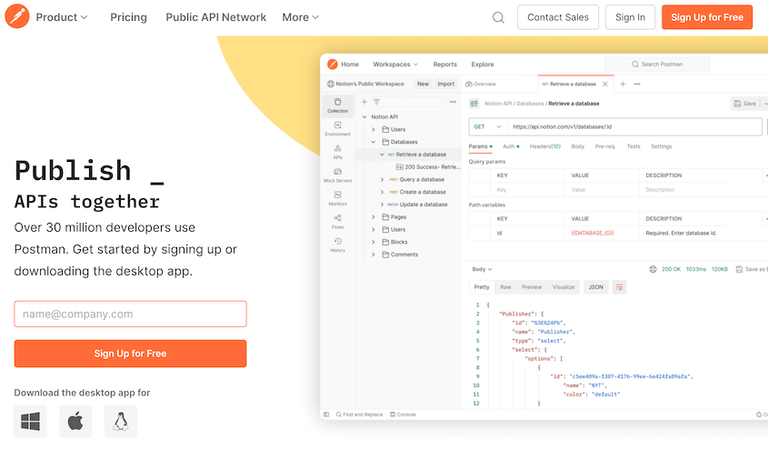Expand Query a database request
Viewport: 768px width, 450px height.
[x=382, y=180]
